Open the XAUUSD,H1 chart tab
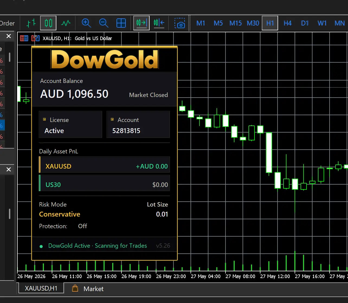This screenshot has height=303, width=348. tap(41, 288)
